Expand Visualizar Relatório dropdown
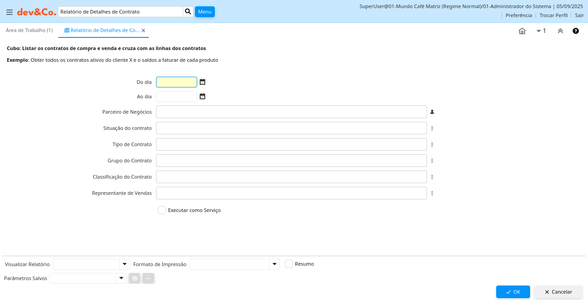 tap(124, 264)
